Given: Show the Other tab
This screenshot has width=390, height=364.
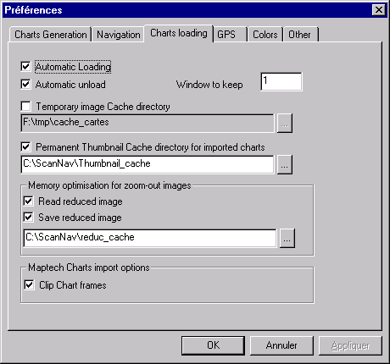Looking at the screenshot, I should point(301,35).
